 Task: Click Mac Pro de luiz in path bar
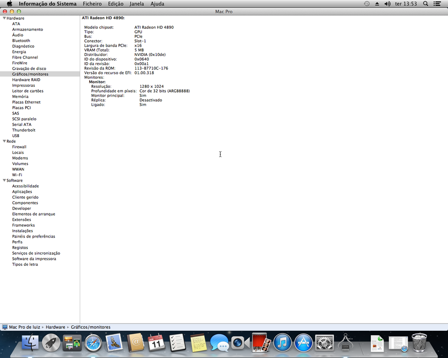coord(25,327)
